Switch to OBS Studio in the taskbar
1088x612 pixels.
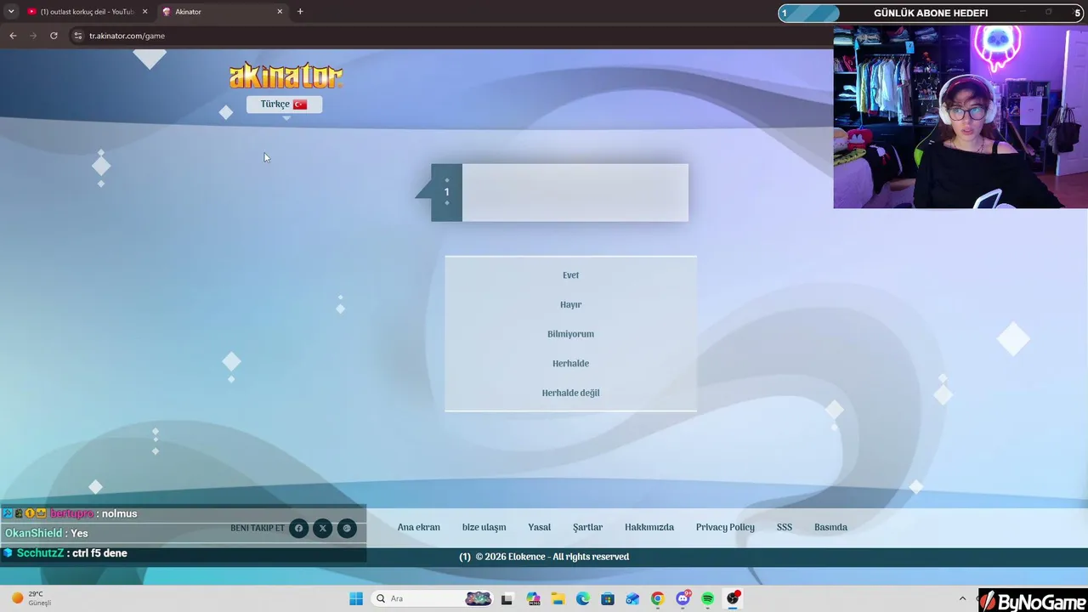[734, 598]
